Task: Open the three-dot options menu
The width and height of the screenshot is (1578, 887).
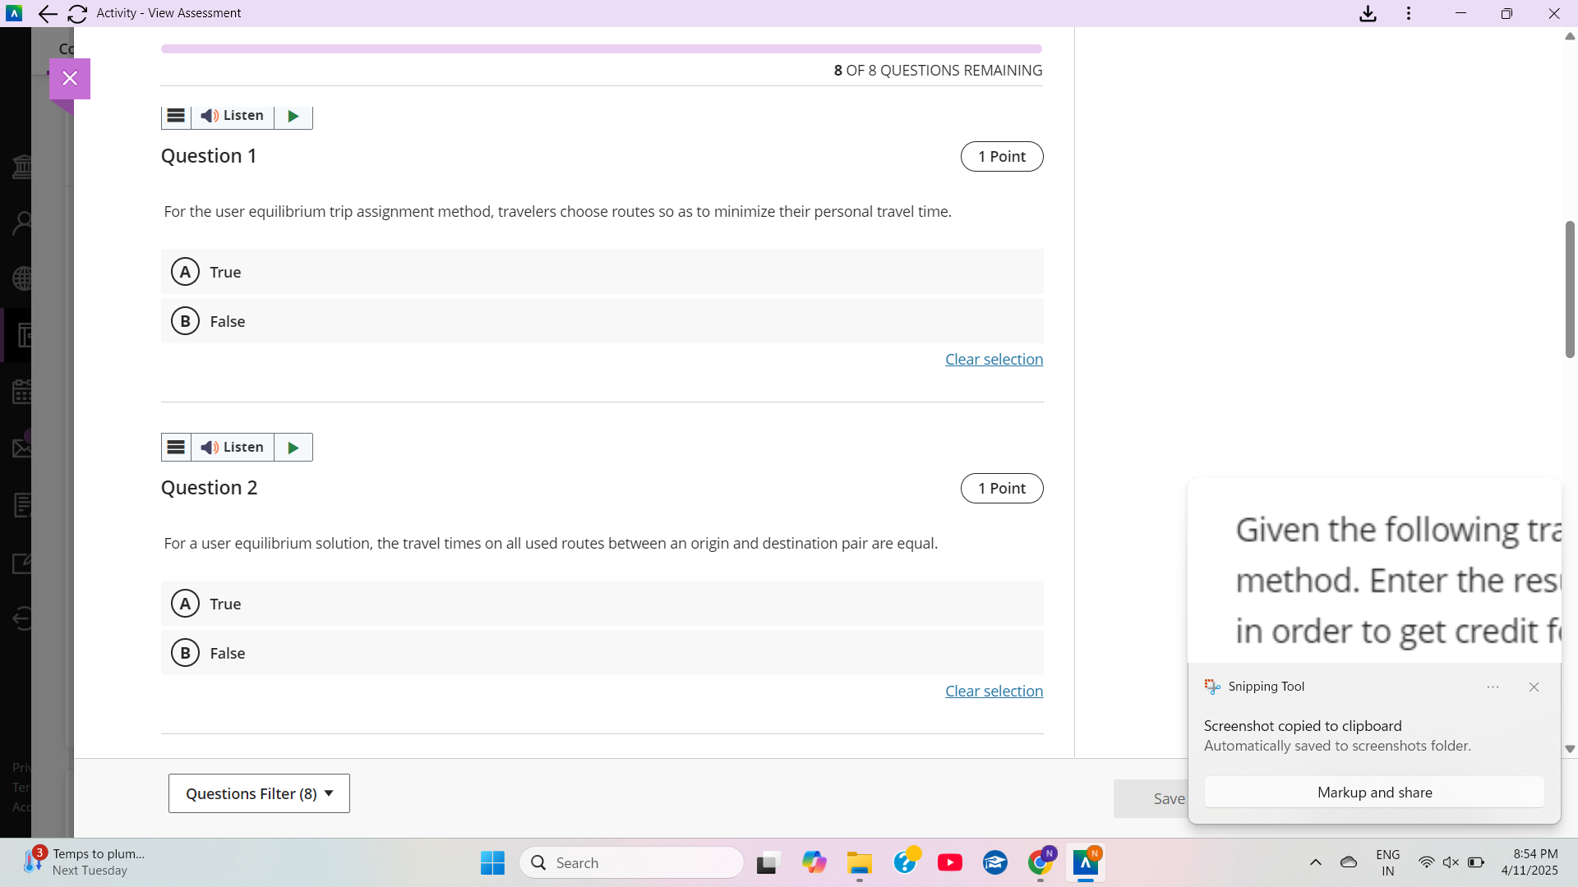Action: [x=1409, y=14]
